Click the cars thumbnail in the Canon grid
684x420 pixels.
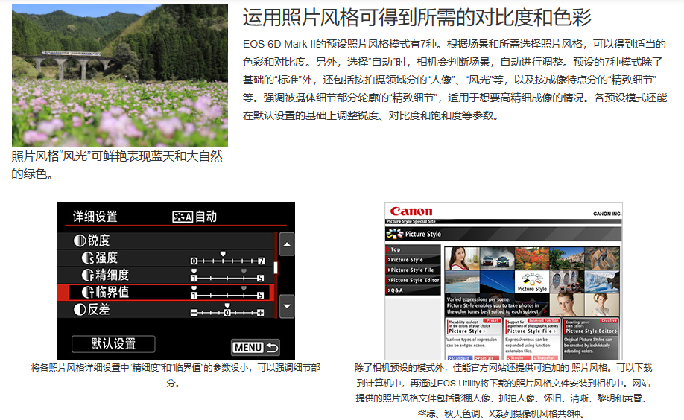coord(497,258)
